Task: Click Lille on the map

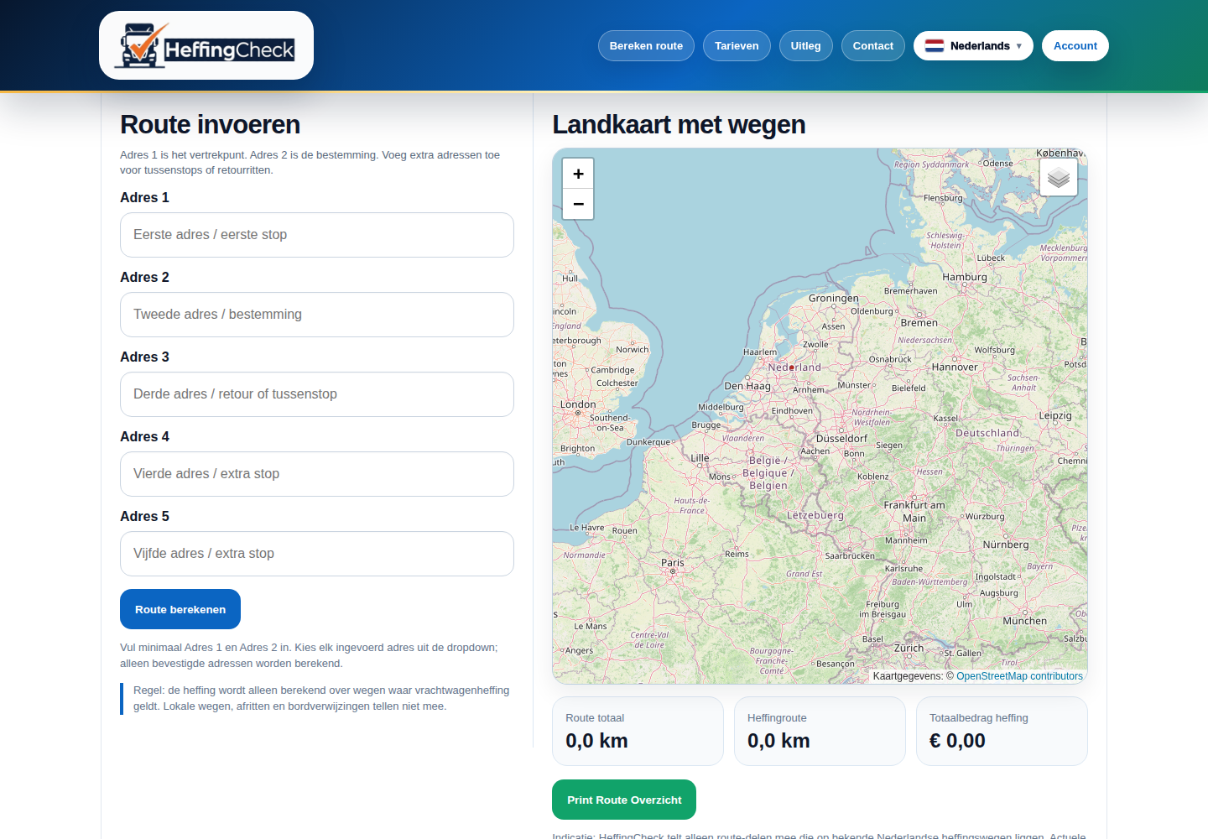Action: (x=700, y=458)
